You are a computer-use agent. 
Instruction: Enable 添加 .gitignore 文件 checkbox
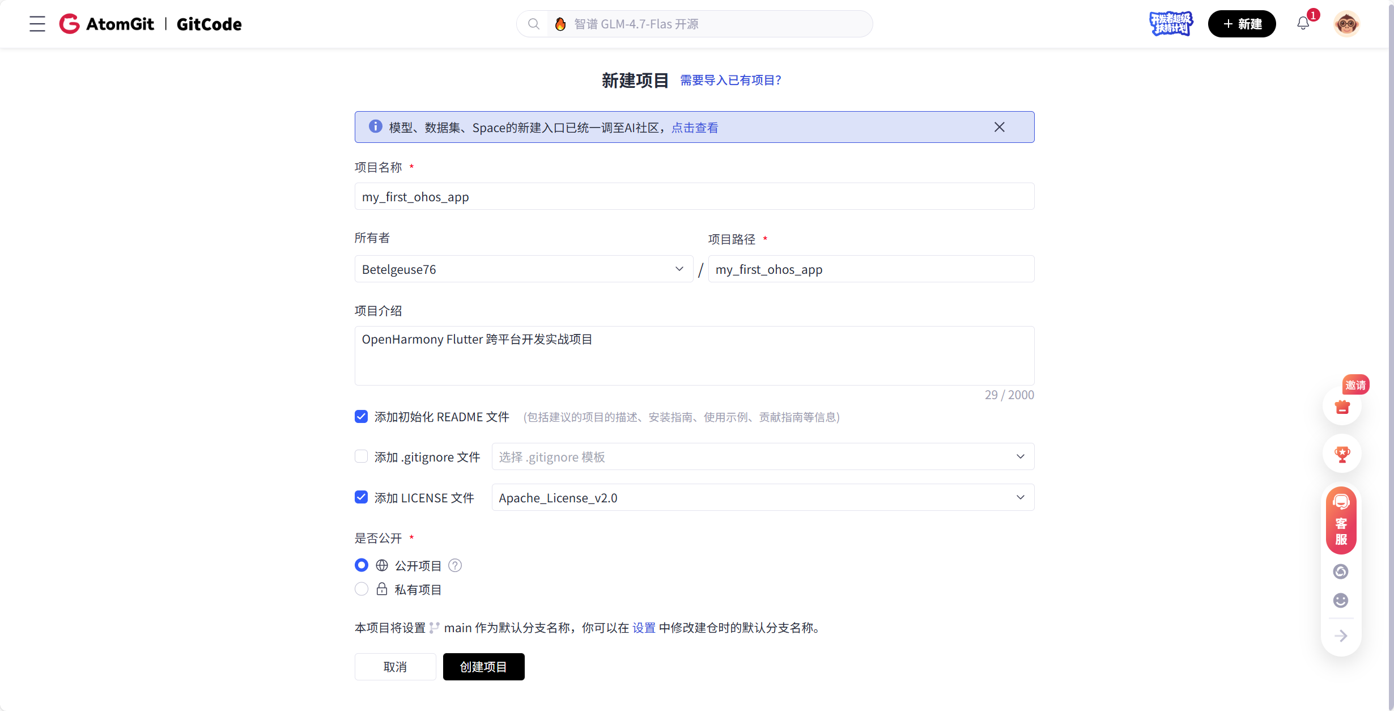[362, 456]
